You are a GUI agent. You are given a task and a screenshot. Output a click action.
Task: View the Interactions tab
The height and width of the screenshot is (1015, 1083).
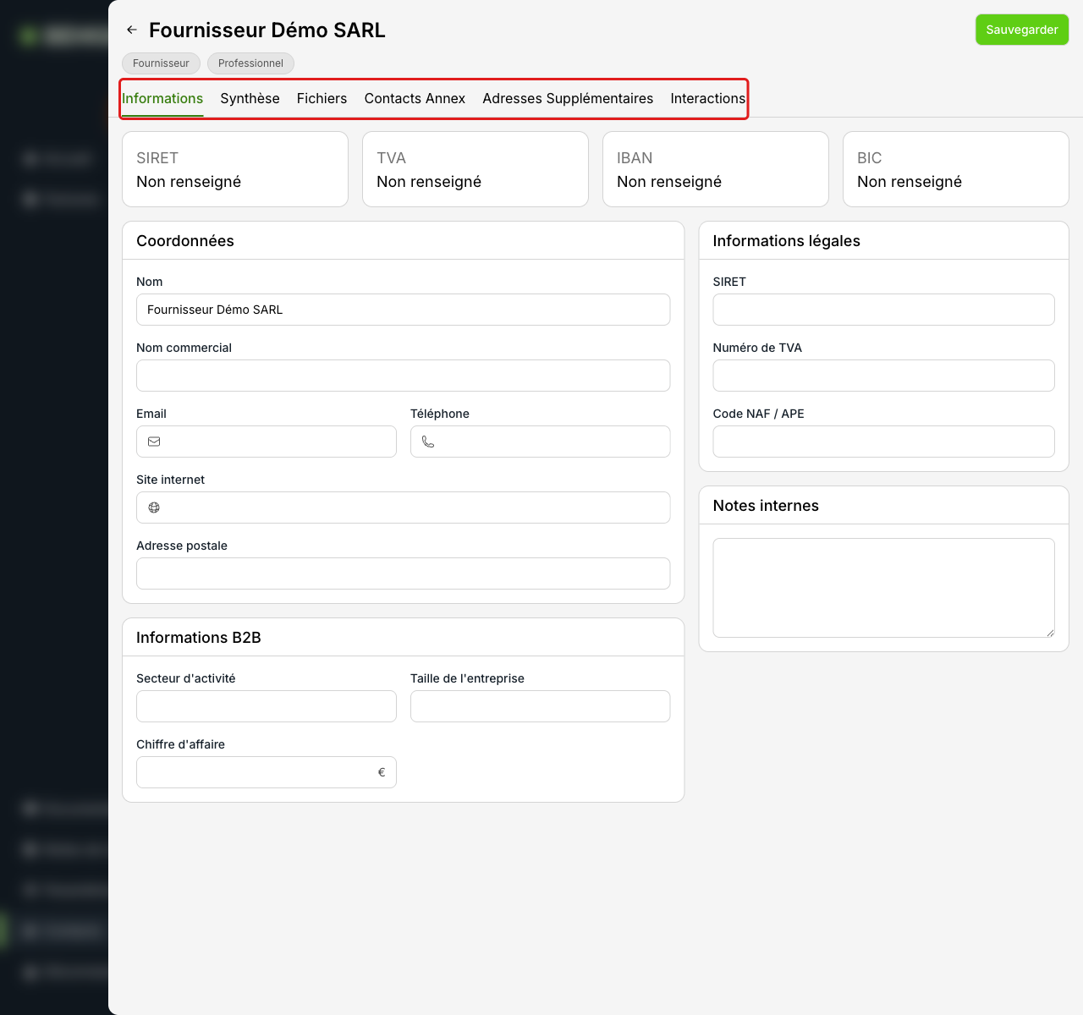tap(707, 99)
